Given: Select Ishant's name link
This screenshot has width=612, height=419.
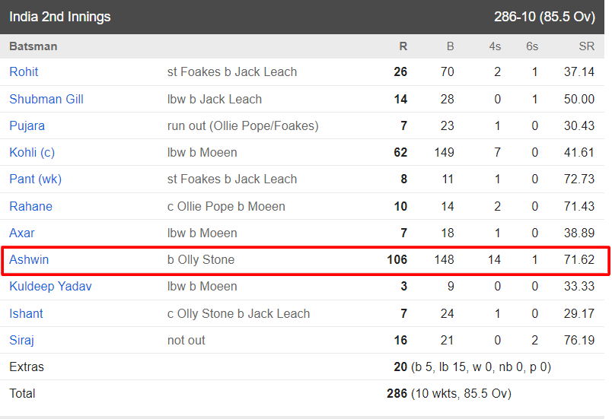Looking at the screenshot, I should click(x=26, y=313).
